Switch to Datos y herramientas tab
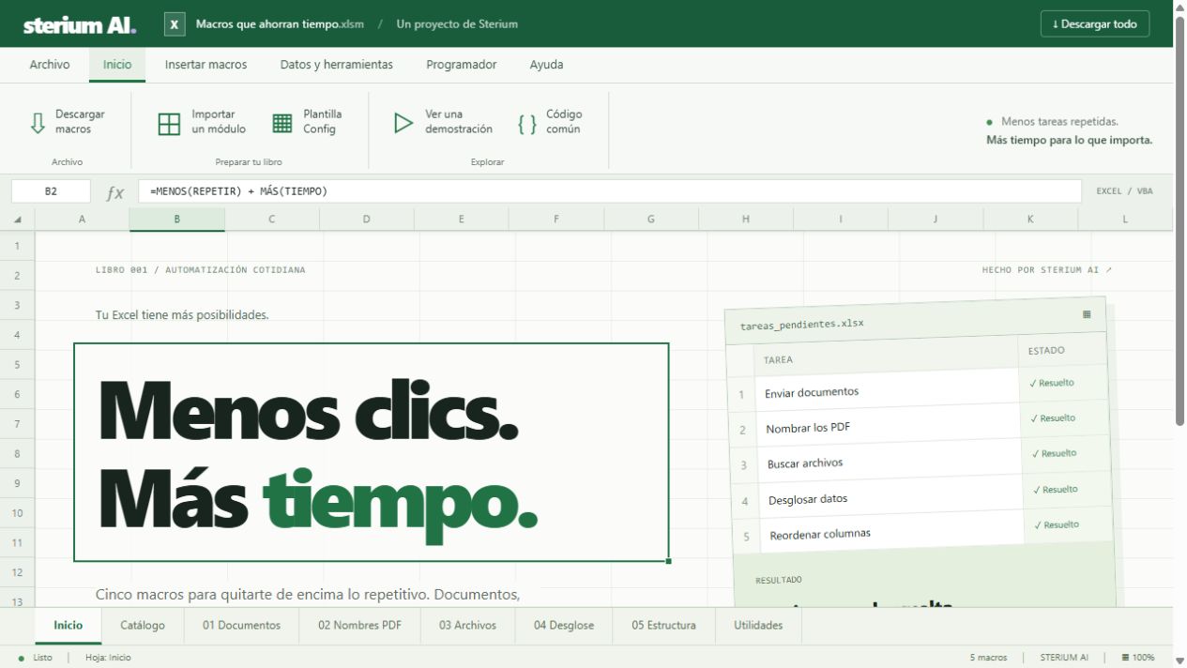Image resolution: width=1187 pixels, height=668 pixels. click(336, 65)
